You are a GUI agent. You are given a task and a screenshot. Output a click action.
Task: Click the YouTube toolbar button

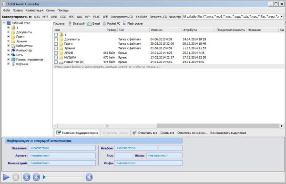[142, 17]
